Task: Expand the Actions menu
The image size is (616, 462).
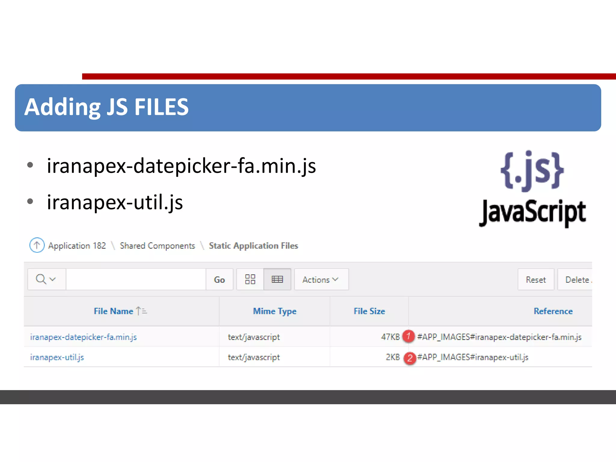Action: tap(321, 279)
